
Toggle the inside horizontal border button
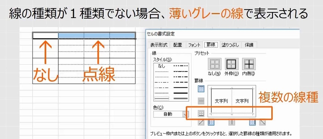(x=201, y=101)
